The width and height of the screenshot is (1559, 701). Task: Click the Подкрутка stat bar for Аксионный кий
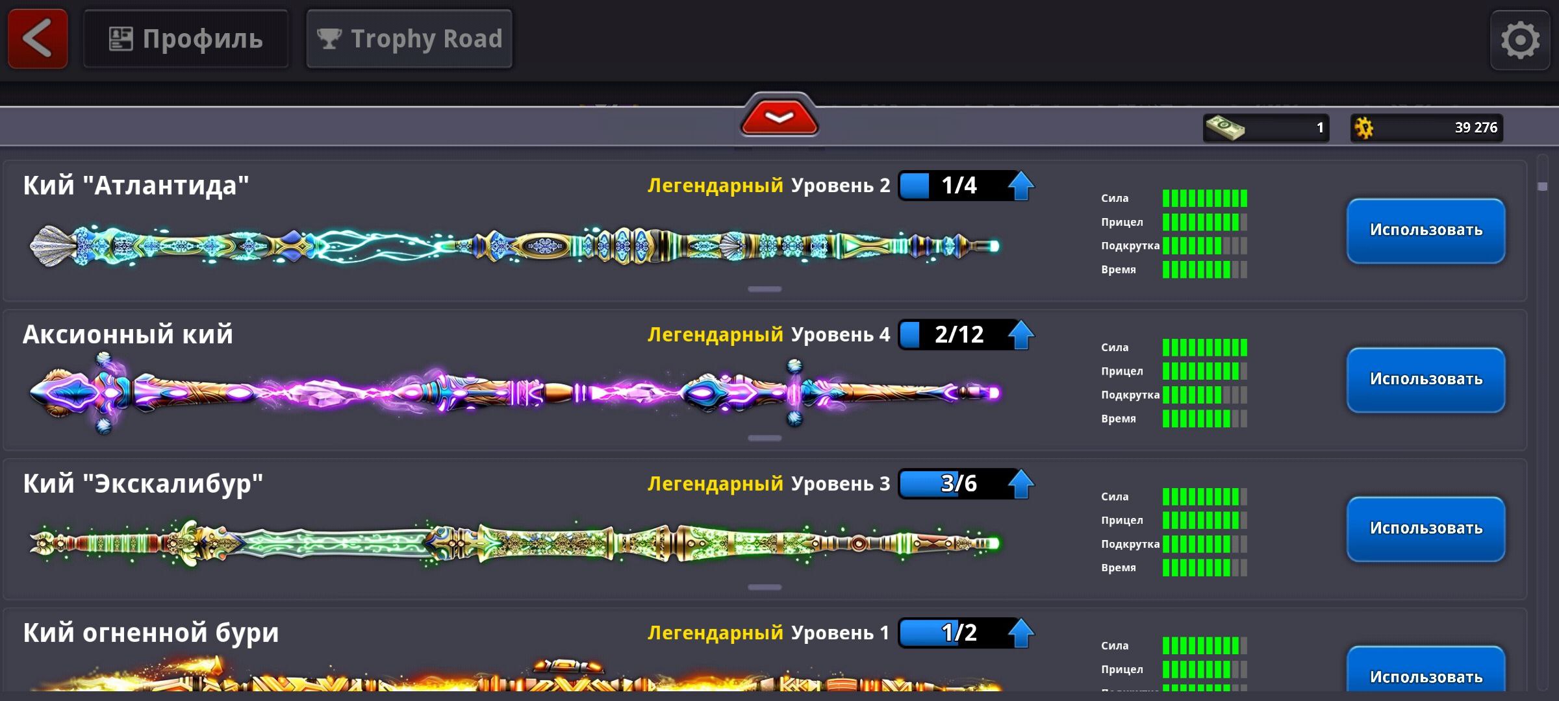(x=1204, y=395)
